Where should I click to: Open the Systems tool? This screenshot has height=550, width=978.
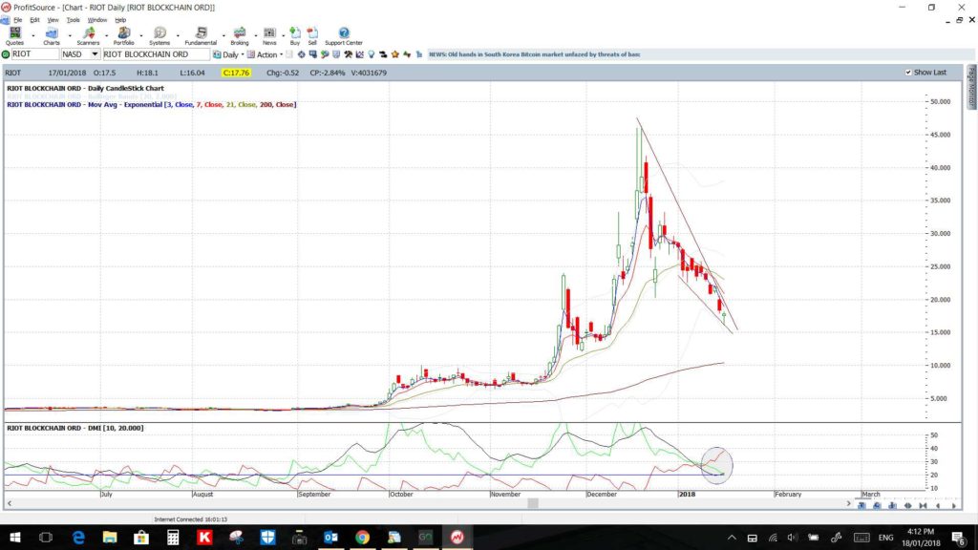point(159,35)
